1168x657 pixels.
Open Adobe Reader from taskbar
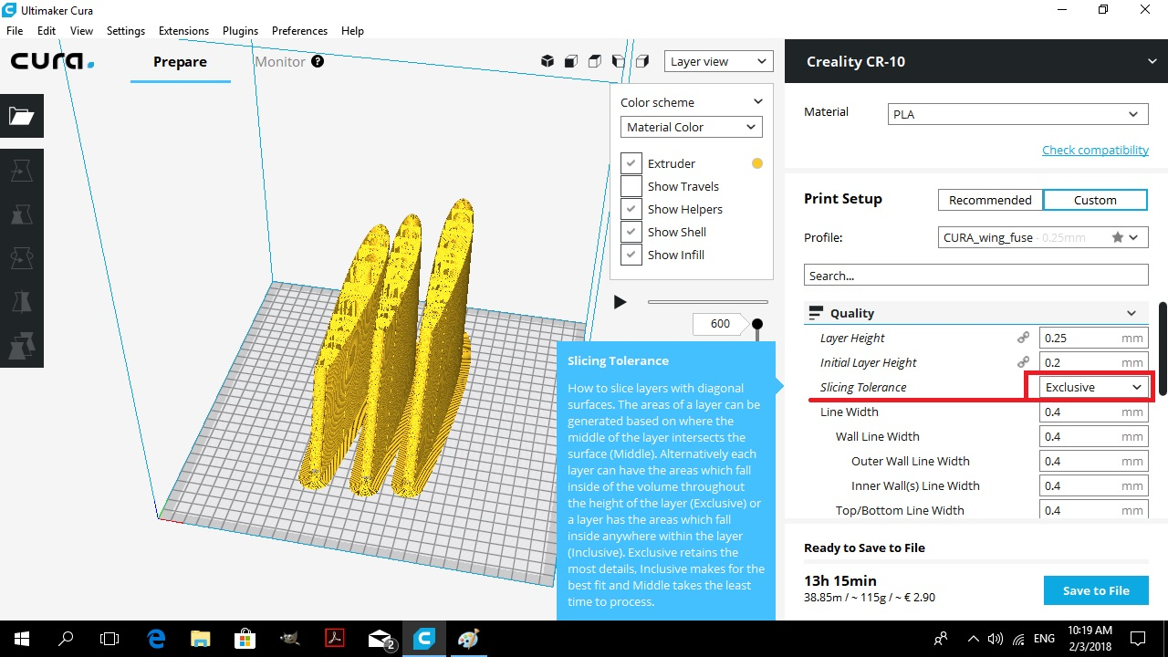[335, 639]
